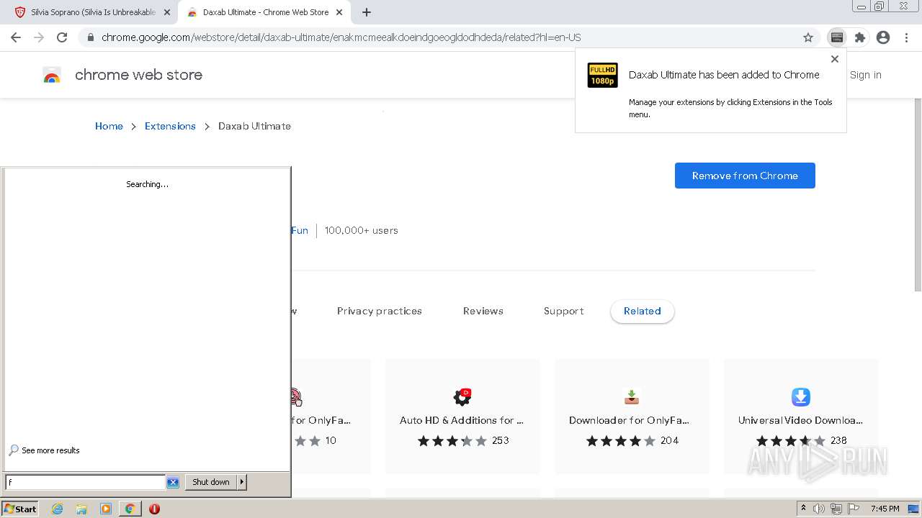922x518 pixels.
Task: Click the Full HD 1080p extension logo
Action: [x=602, y=75]
